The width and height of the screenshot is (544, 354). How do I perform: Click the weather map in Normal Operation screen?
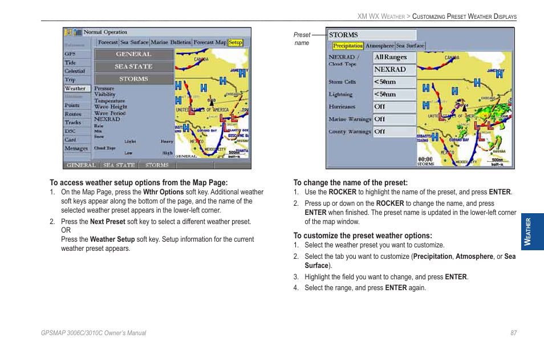pos(212,103)
